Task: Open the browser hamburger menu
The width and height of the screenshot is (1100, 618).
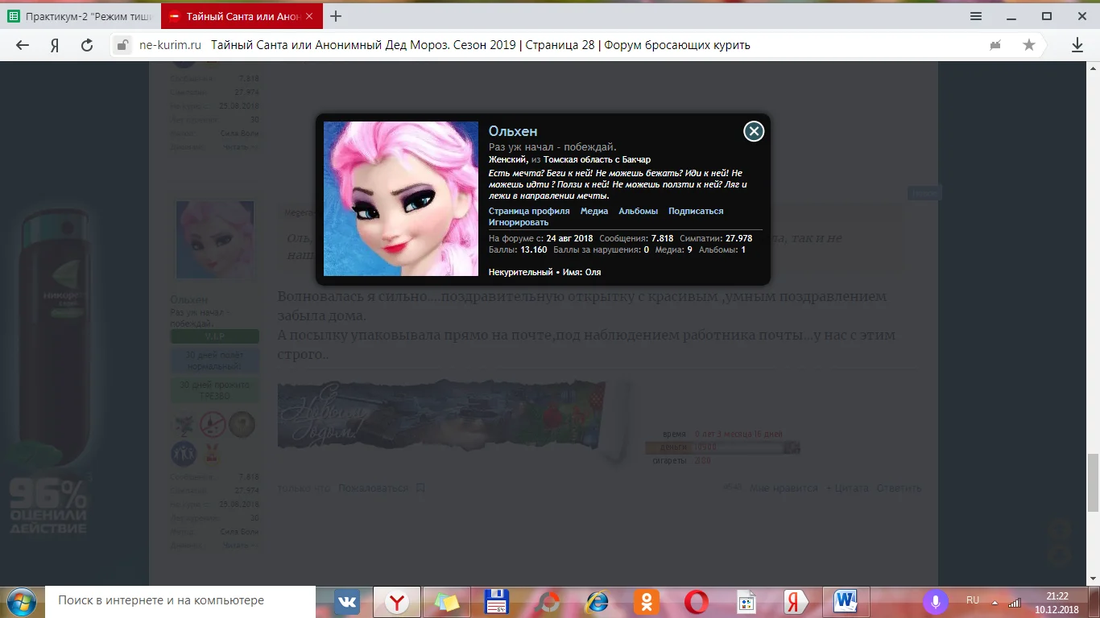Action: (976, 16)
